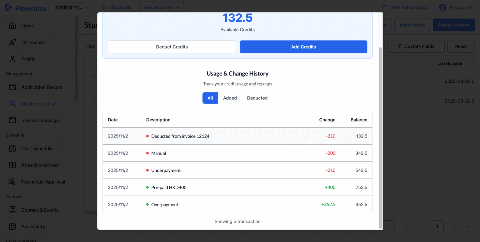480x242 pixels.
Task: Select the Invoice Campaign icon
Action: point(12,120)
